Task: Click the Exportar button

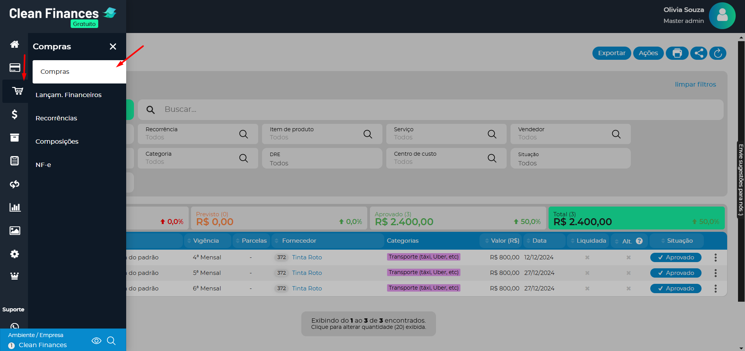Action: 611,53
